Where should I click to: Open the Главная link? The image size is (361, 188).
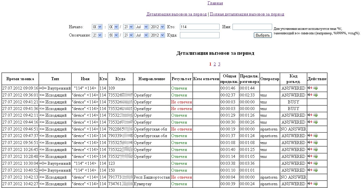point(215,3)
